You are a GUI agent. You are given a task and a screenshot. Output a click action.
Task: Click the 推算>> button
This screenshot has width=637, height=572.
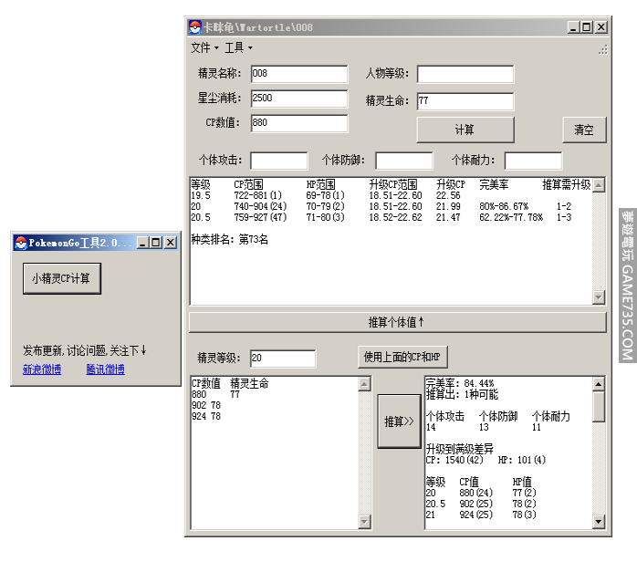click(x=399, y=421)
